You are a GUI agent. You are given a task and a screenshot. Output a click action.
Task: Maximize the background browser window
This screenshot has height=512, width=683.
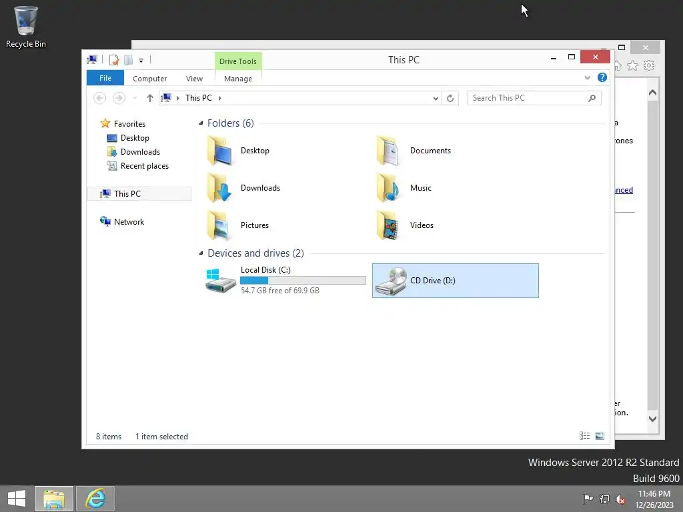click(622, 47)
